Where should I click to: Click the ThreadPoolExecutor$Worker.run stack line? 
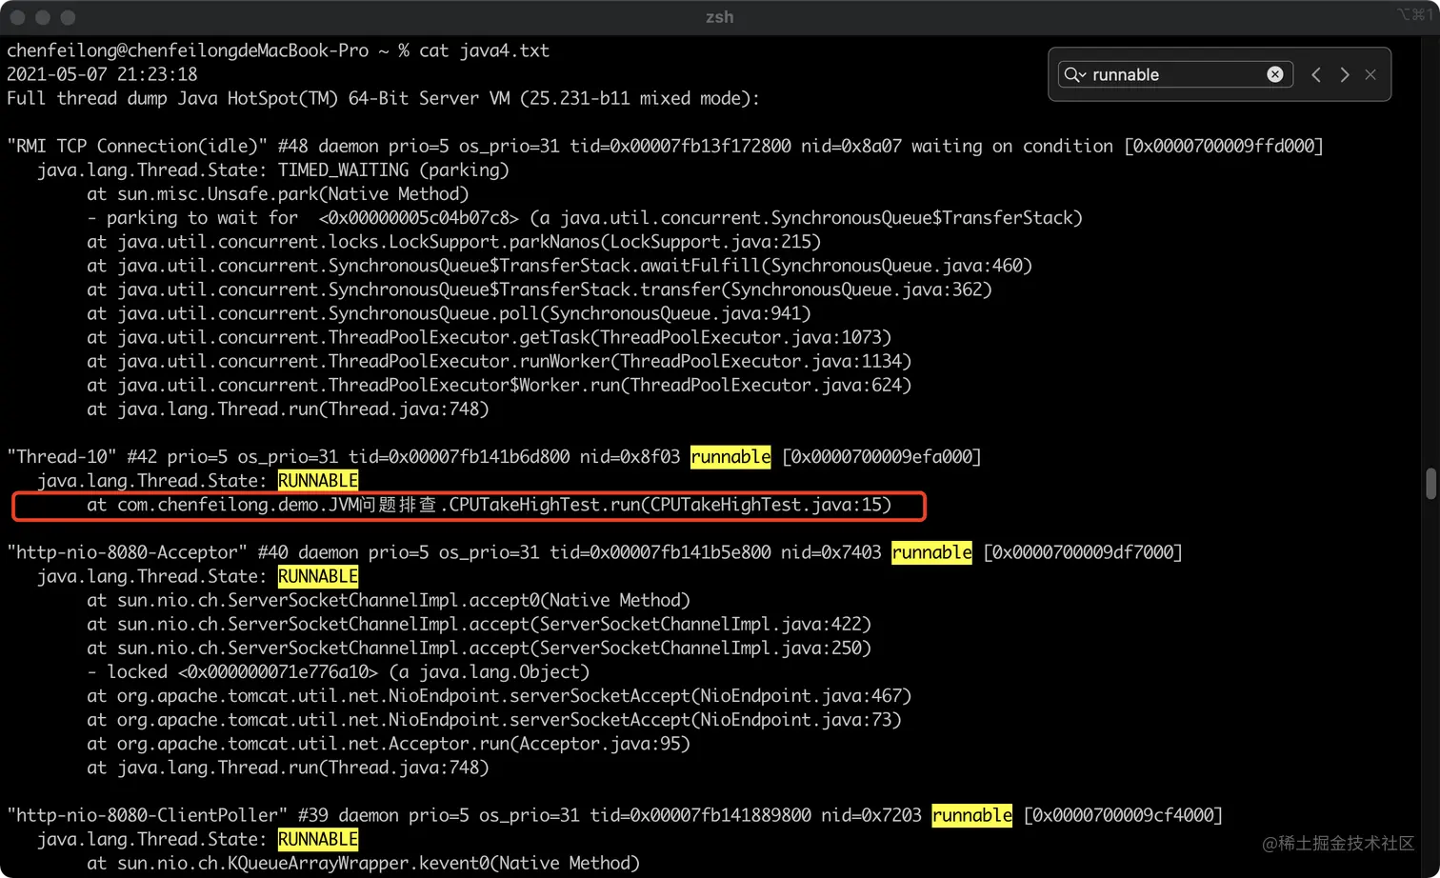(x=499, y=385)
